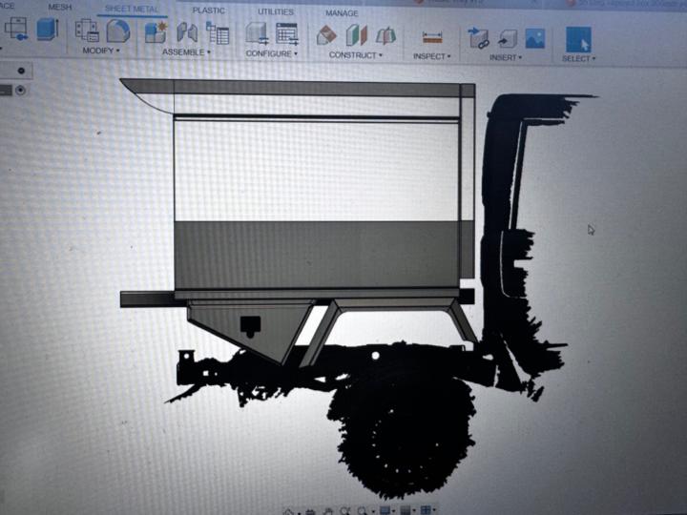Select the Midplane construct tool
Viewport: 687px width, 515px height.
point(386,36)
